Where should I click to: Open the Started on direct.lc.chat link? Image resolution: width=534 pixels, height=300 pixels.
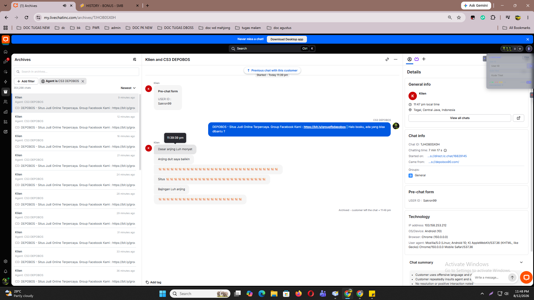(447, 156)
